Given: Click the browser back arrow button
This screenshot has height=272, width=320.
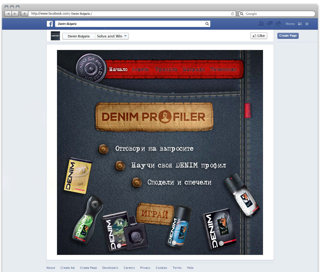Looking at the screenshot, I should click(x=8, y=14).
